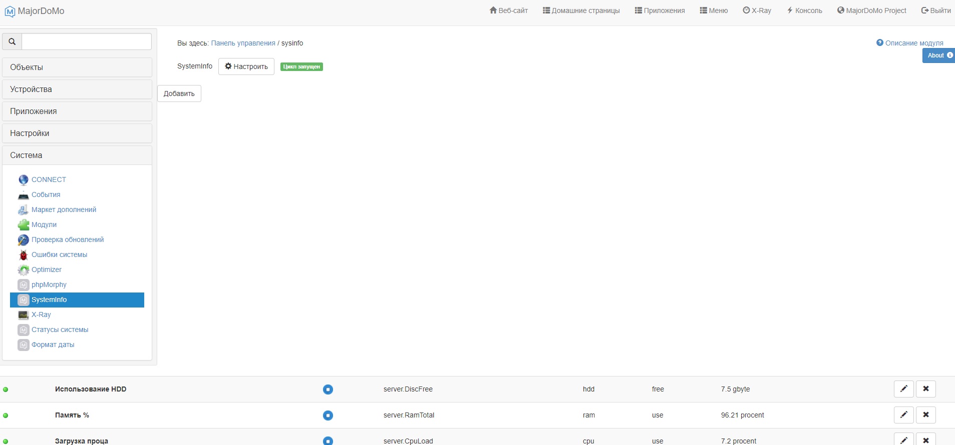Edit the Использование HDD row with pencil

tap(903, 388)
